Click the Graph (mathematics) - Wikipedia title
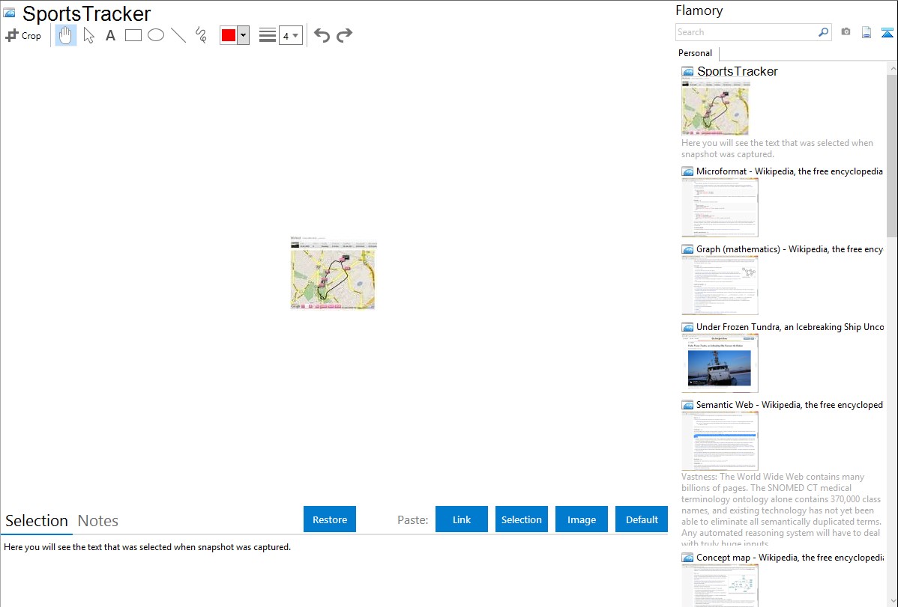The height and width of the screenshot is (607, 898). pyautogui.click(x=789, y=249)
